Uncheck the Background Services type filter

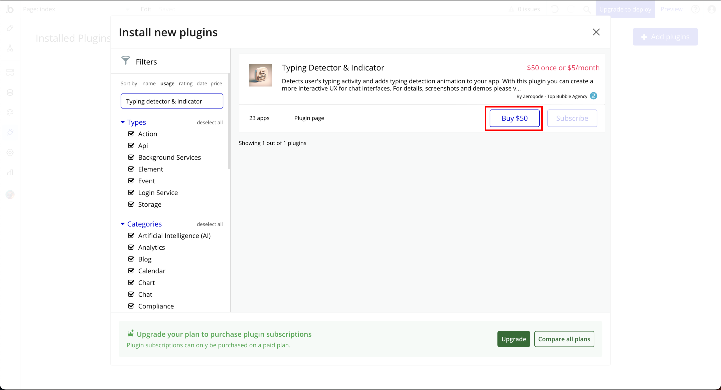click(x=131, y=157)
